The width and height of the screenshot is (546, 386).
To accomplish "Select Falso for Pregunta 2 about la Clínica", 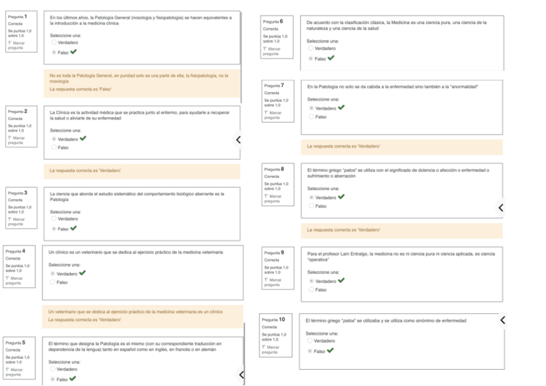I will tap(53, 148).
